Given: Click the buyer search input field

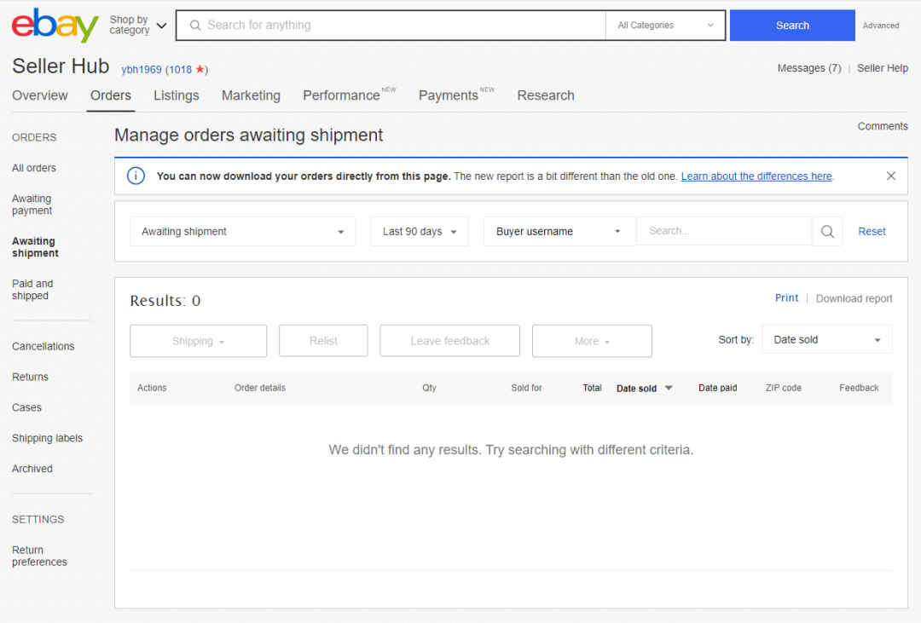Looking at the screenshot, I should click(724, 230).
